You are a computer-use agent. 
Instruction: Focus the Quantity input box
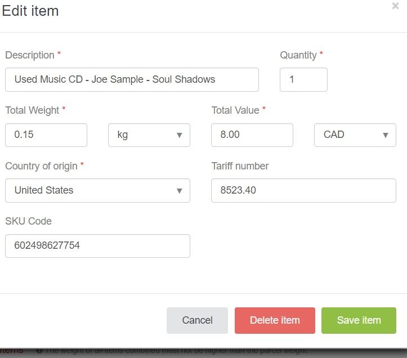[303, 79]
